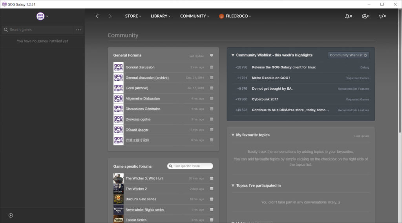
Task: Click the search magnifier icon in sidebar
Action: pos(5,30)
